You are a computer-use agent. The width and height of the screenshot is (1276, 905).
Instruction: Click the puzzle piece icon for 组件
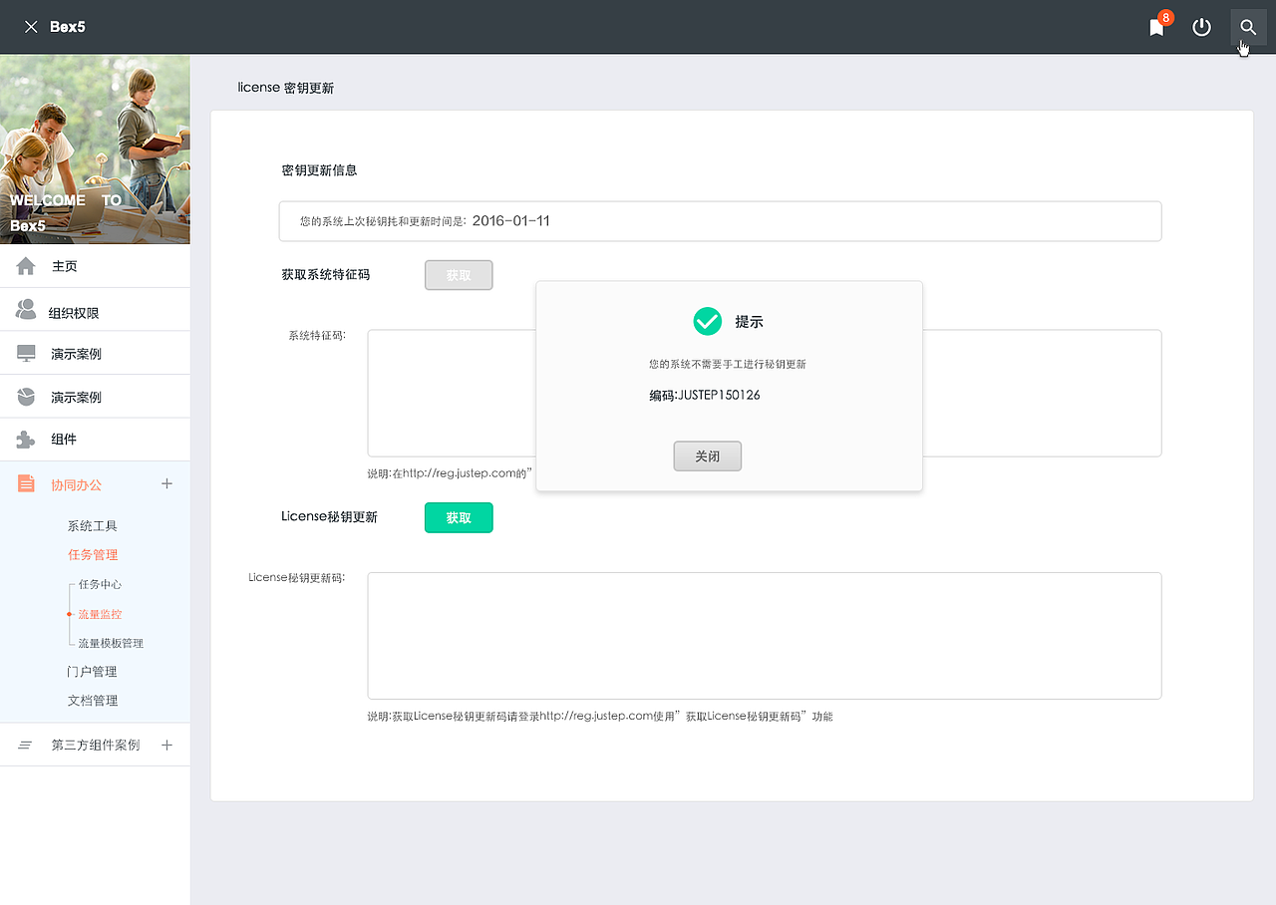click(x=26, y=440)
